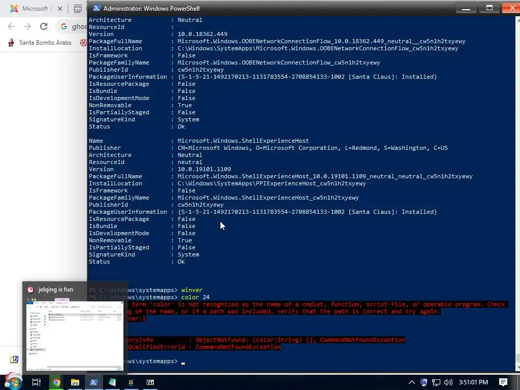Switch to the Chrome tab with binary digits icon
Image resolution: width=520 pixels, height=390 pixels.
pyautogui.click(x=78, y=9)
